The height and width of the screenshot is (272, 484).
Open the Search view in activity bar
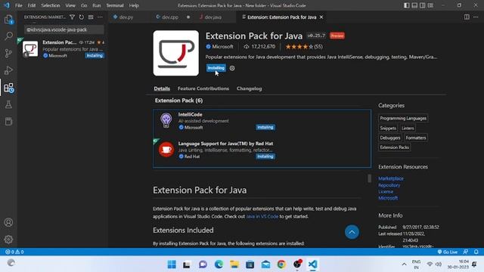pos(8,36)
